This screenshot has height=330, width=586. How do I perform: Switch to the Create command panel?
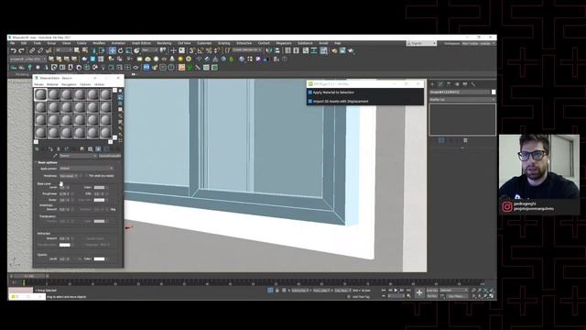(432, 84)
